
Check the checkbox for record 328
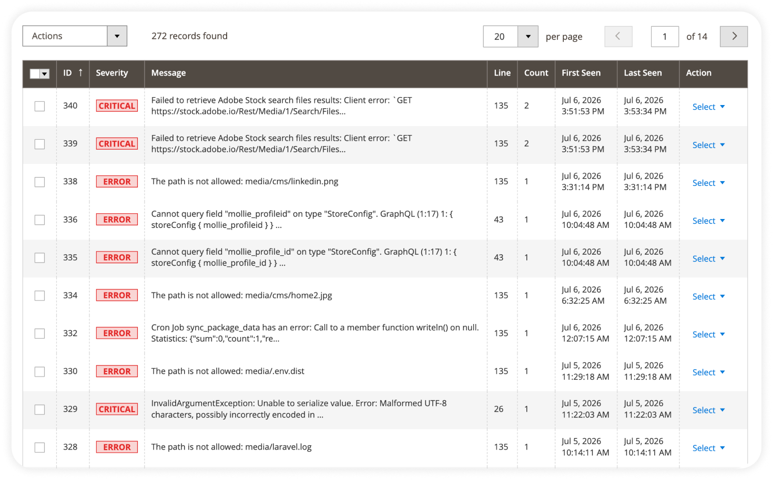pyautogui.click(x=39, y=447)
